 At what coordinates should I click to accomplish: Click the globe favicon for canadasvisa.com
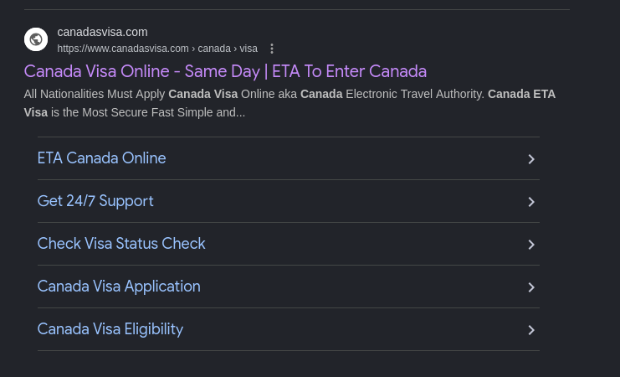click(36, 39)
